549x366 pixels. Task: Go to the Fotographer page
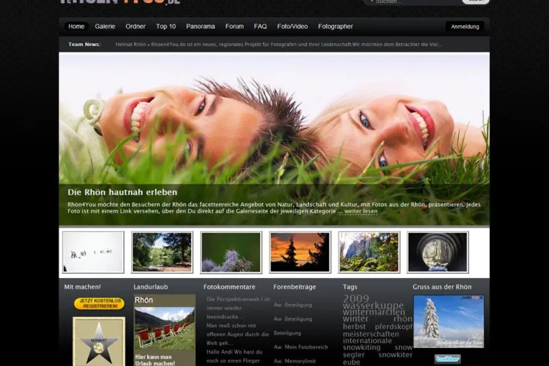tap(336, 26)
